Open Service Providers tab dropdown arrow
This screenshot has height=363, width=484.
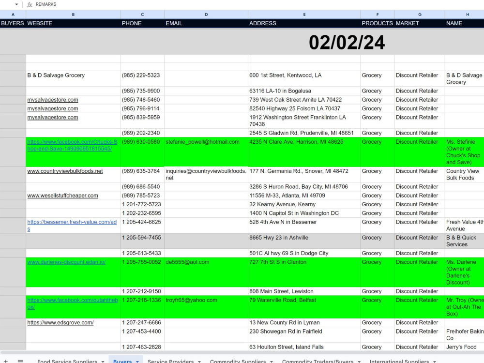(199, 362)
